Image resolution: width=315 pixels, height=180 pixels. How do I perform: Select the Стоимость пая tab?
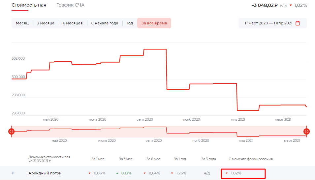point(29,5)
